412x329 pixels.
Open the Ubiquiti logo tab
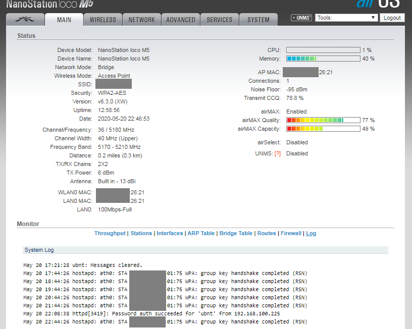[25, 20]
